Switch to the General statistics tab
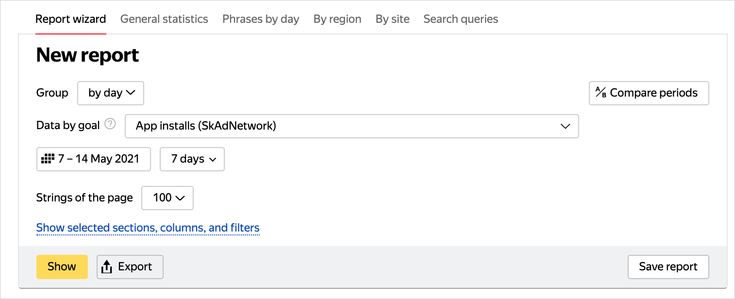The width and height of the screenshot is (735, 299). point(164,19)
